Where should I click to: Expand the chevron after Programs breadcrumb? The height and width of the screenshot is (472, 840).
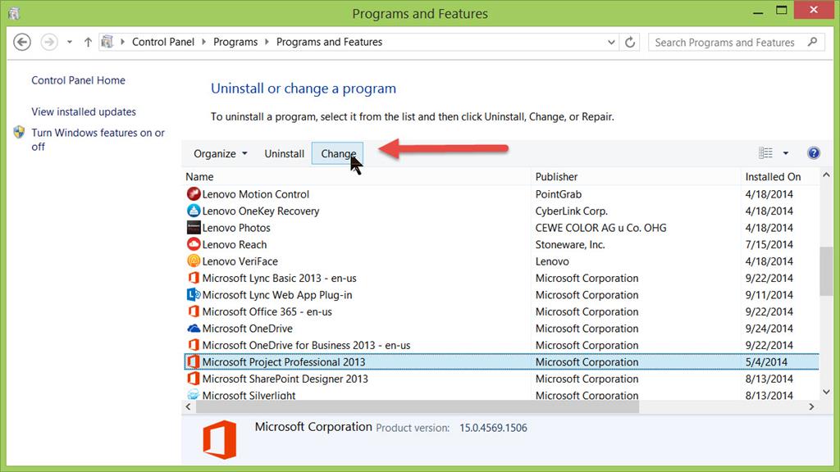[x=267, y=42]
